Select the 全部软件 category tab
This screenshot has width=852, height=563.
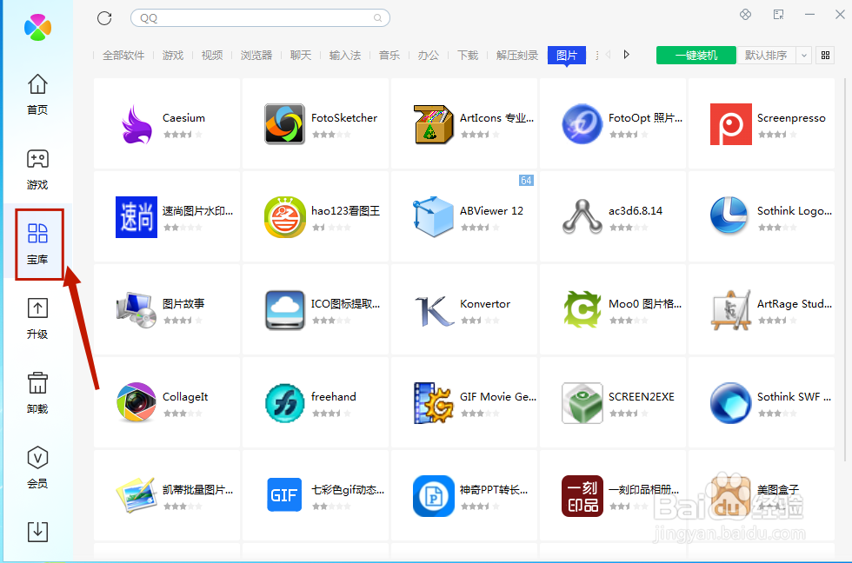point(123,56)
